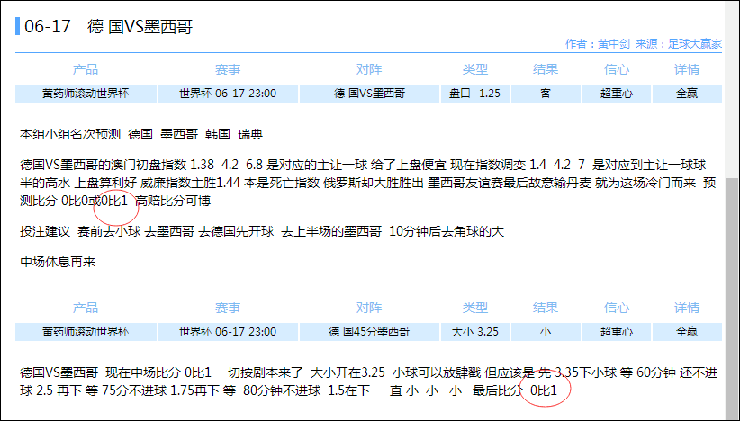Image resolution: width=740 pixels, height=421 pixels.
Task: Click the 小 result cell
Action: tap(546, 332)
